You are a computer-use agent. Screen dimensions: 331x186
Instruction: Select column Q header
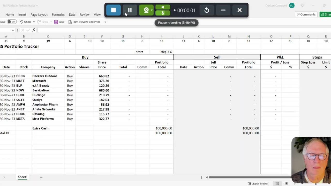pyautogui.click(x=308, y=36)
